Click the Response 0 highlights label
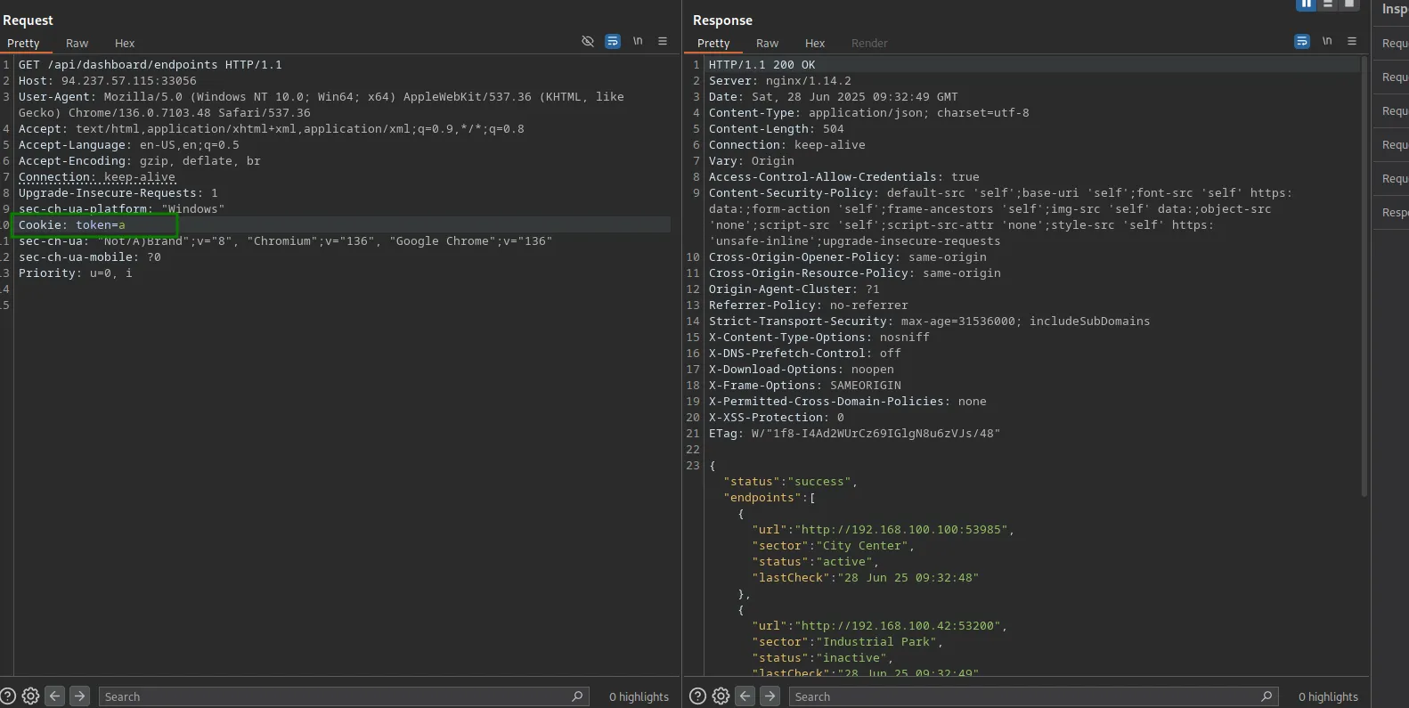The image size is (1409, 708). 1328,696
